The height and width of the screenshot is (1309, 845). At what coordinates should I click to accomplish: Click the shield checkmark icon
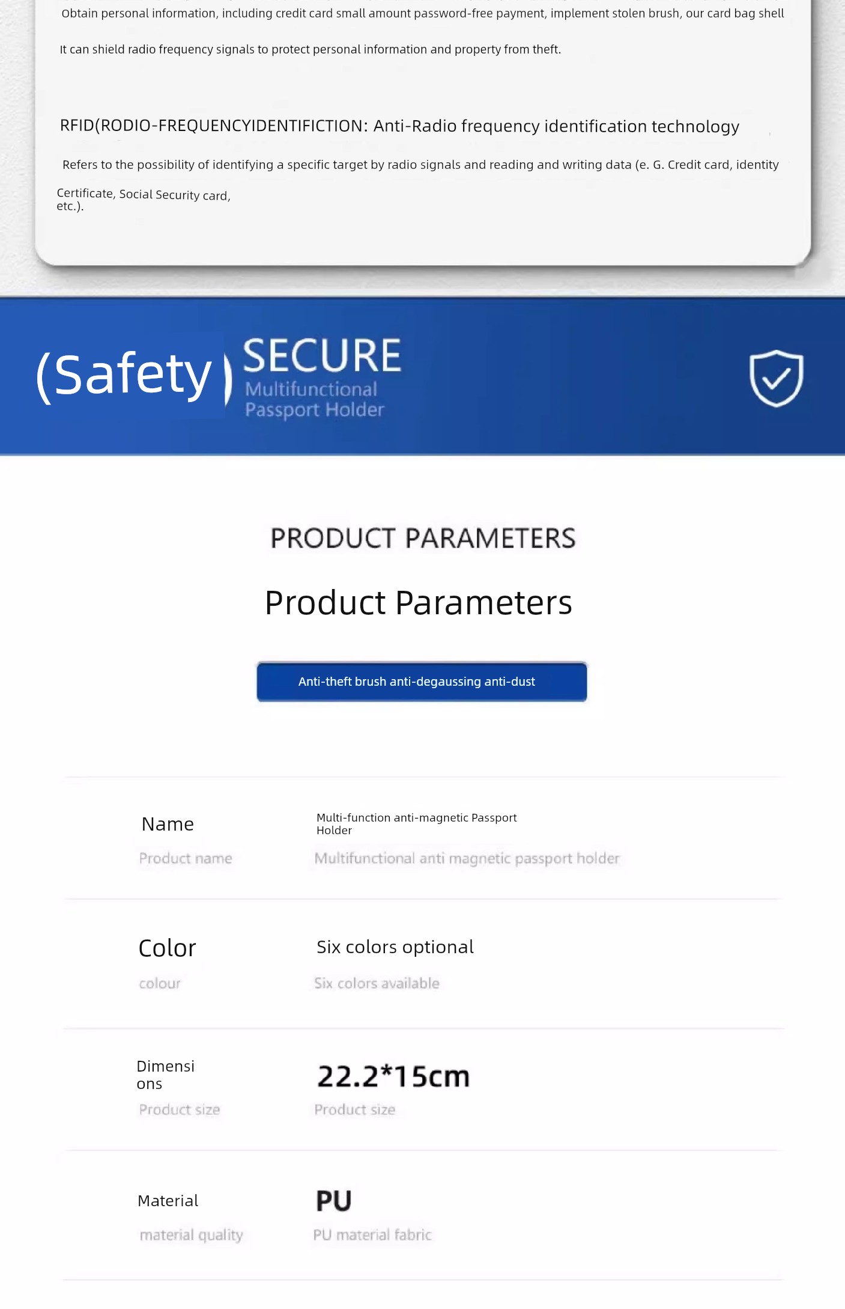[x=776, y=378]
